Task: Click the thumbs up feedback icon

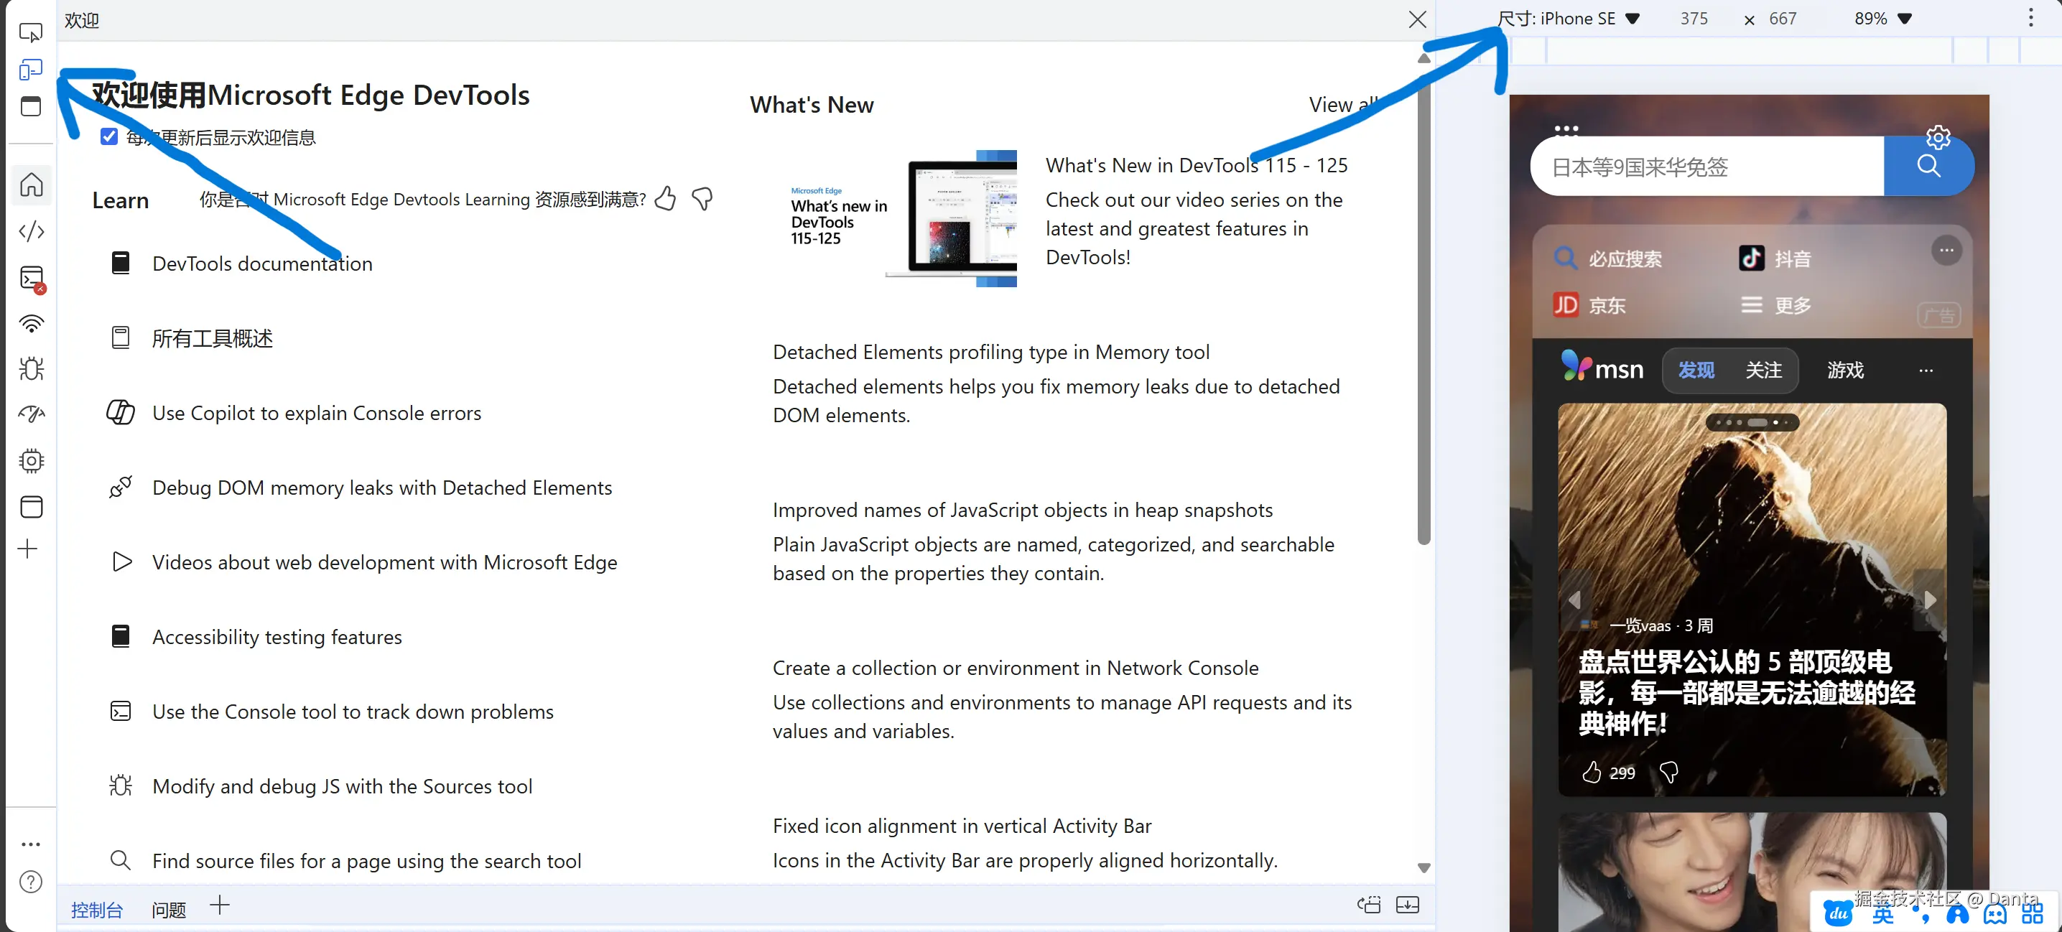Action: [x=665, y=198]
